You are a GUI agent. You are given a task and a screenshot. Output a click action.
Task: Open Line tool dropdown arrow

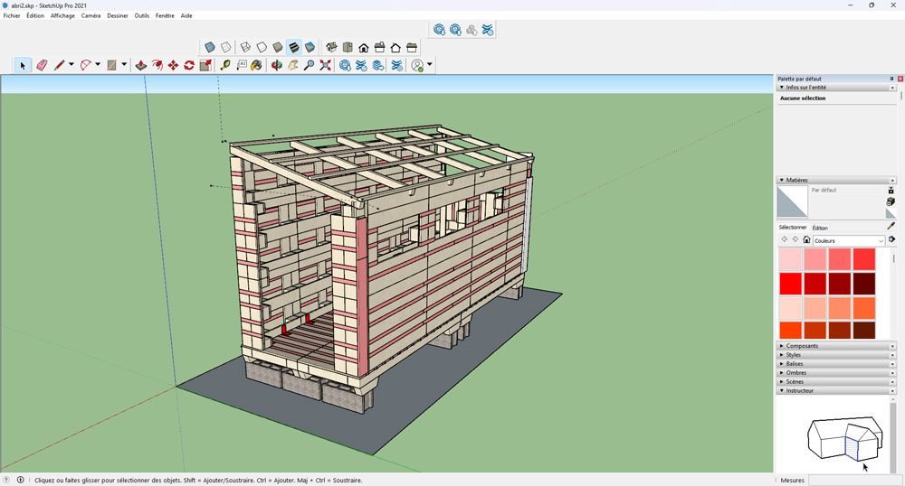pos(71,64)
